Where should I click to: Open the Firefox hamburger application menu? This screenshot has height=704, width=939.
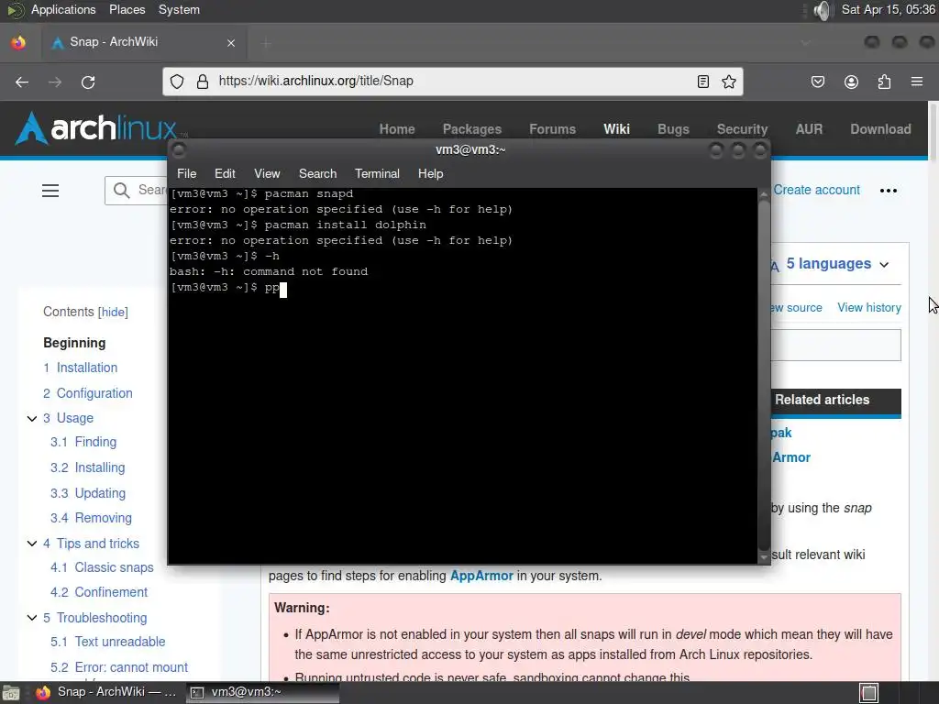coord(917,82)
